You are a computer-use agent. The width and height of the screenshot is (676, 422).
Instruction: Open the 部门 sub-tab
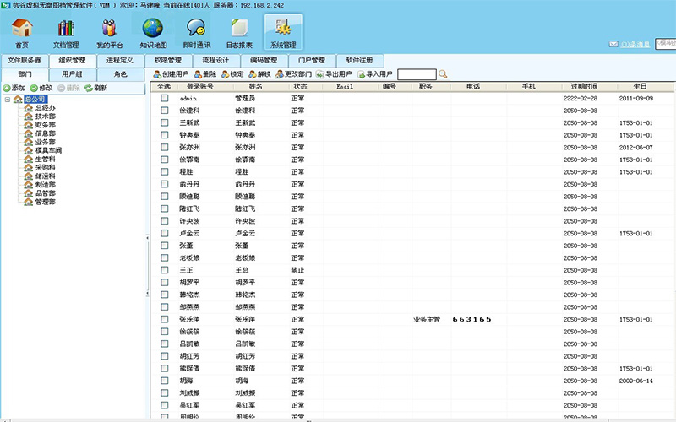coord(25,74)
